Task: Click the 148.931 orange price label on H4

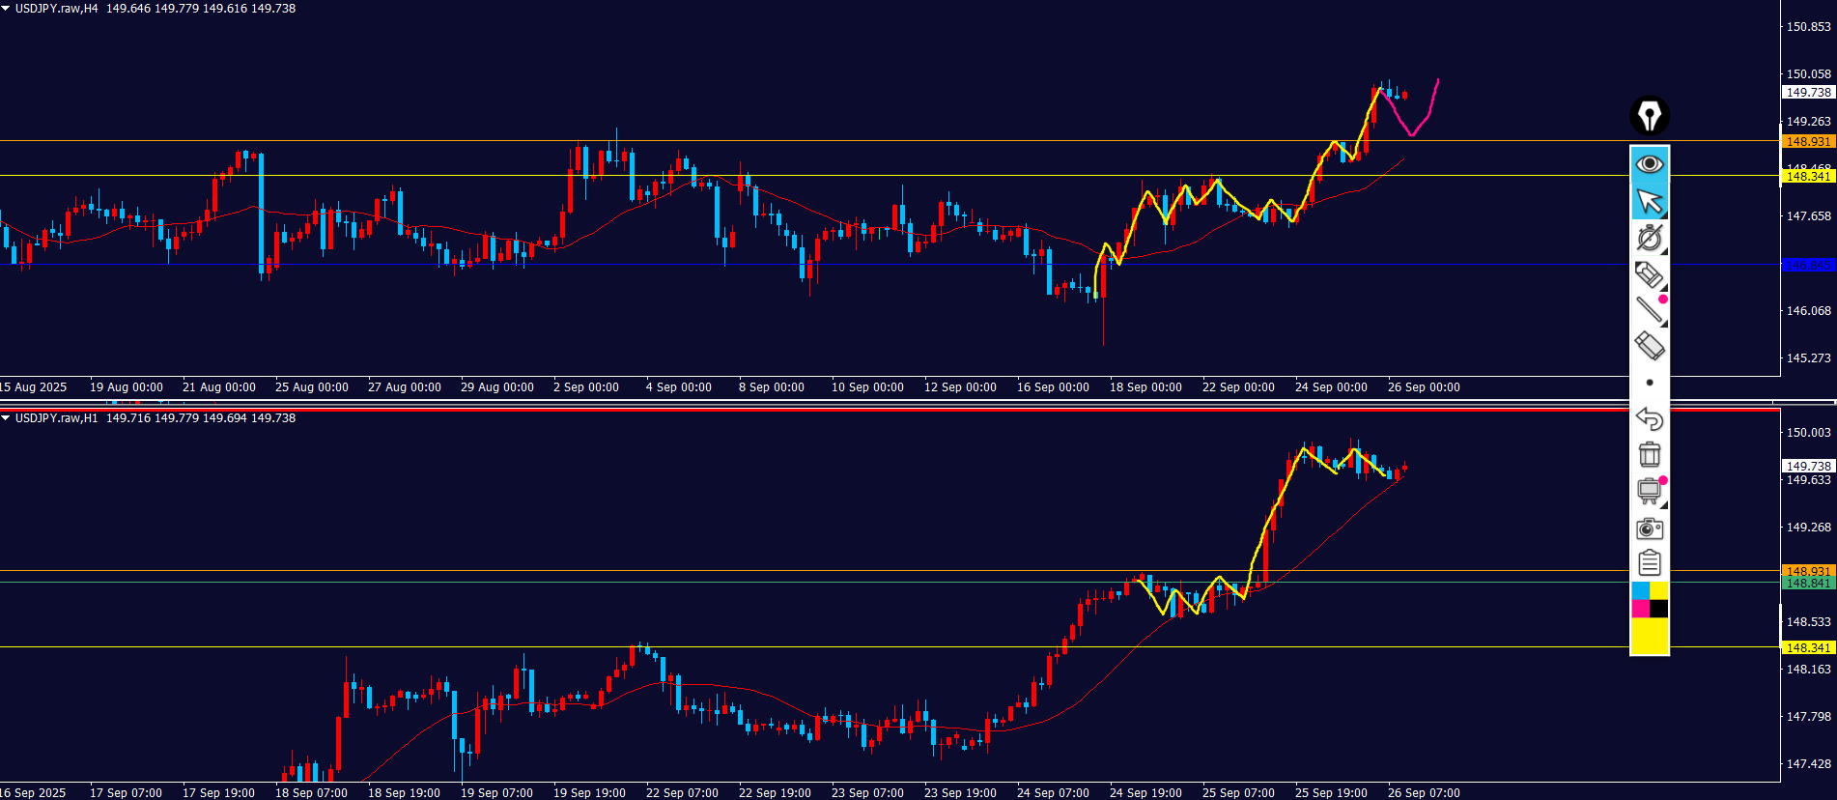Action: pyautogui.click(x=1807, y=142)
